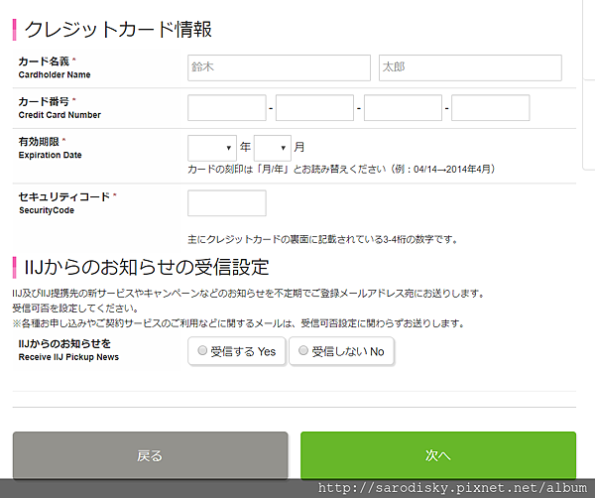The width and height of the screenshot is (595, 498).
Task: Click the Receive IIJ Pickup News label
Action: click(68, 357)
